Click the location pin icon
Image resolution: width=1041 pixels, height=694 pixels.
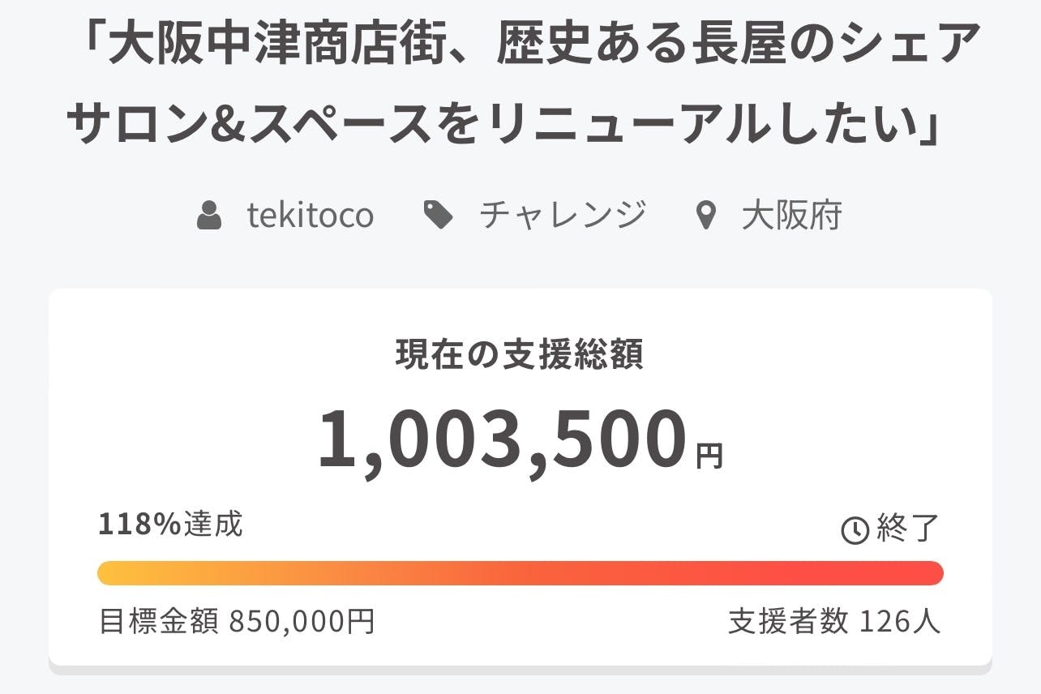[706, 216]
